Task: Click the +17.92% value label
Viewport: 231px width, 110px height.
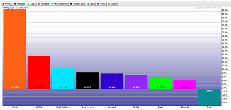Action: 39,87
